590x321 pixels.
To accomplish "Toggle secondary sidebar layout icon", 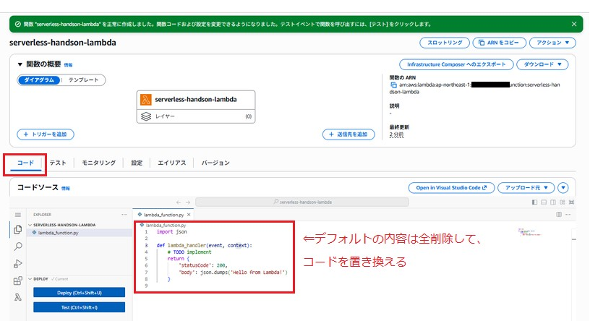I will [x=553, y=202].
